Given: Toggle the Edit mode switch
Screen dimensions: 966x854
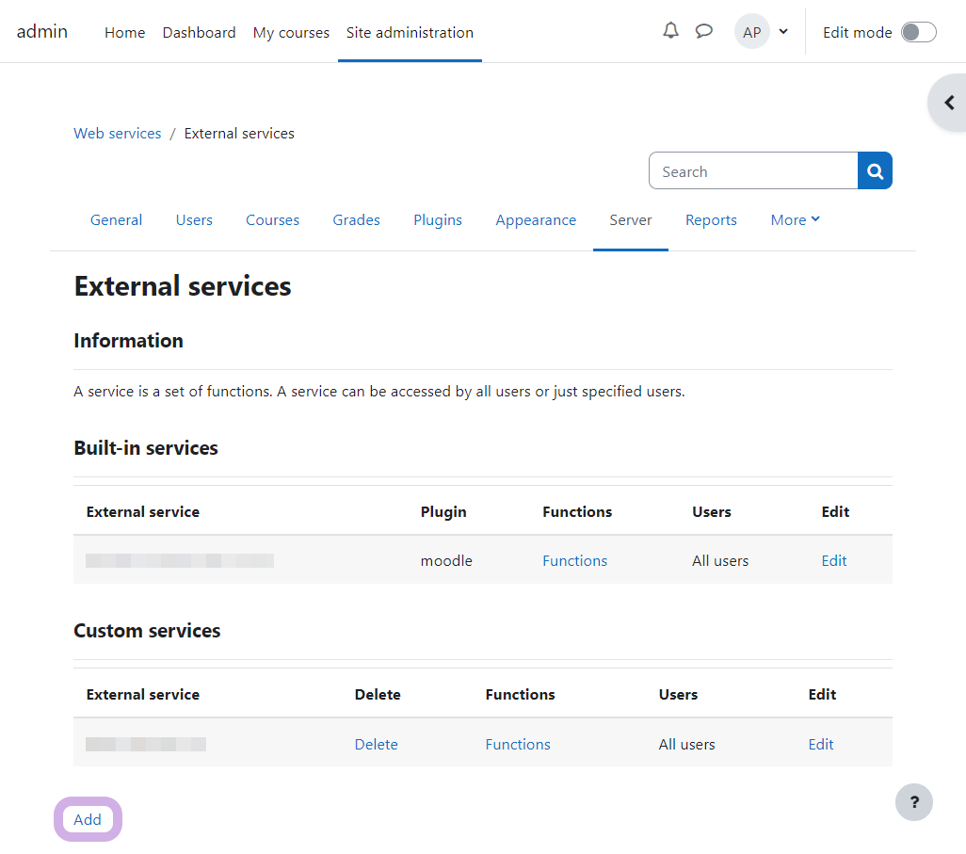Looking at the screenshot, I should pos(918,32).
